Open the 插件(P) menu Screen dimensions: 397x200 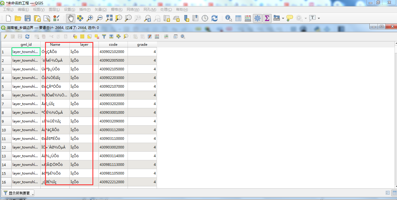(x=85, y=10)
